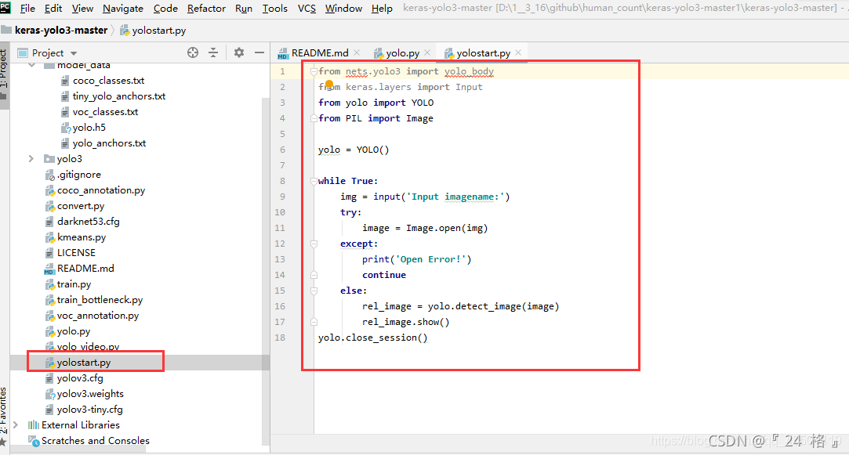Select train.py file
The height and width of the screenshot is (455, 849).
(x=74, y=284)
